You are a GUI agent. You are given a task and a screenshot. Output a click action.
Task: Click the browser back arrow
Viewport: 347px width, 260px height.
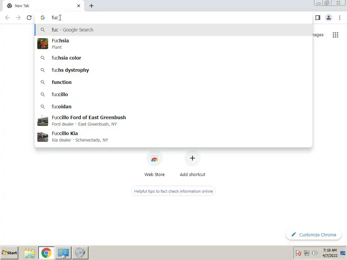tap(7, 18)
